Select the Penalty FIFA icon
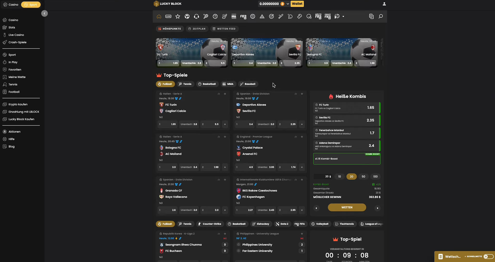Screen dimensions: 495x262 click(x=328, y=16)
